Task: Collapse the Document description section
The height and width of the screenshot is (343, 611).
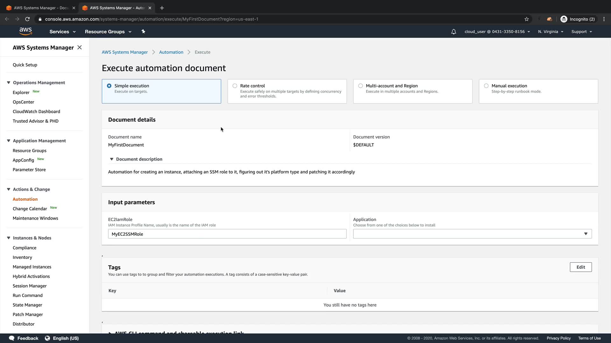Action: pos(112,159)
